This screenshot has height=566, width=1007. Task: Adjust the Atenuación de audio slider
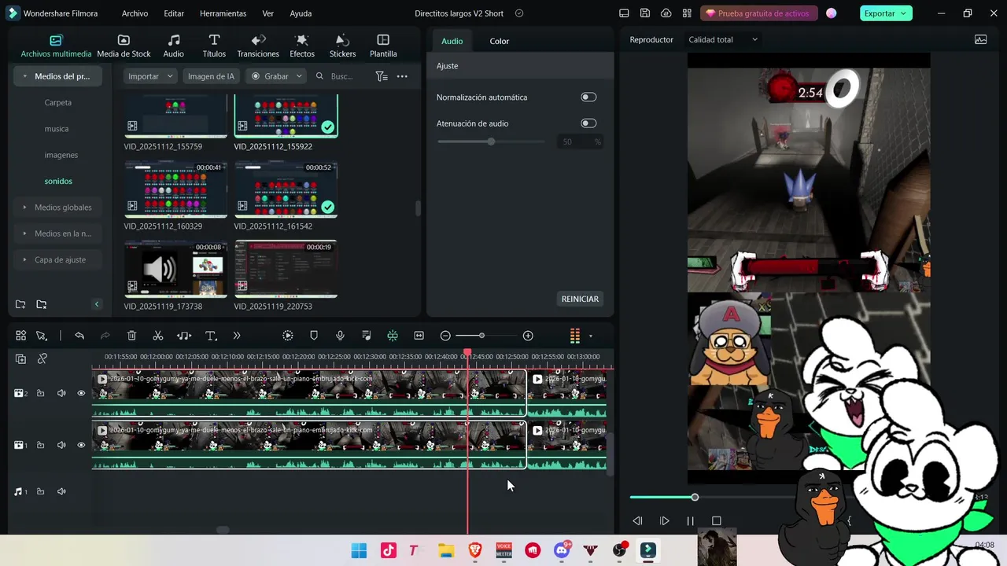(491, 141)
